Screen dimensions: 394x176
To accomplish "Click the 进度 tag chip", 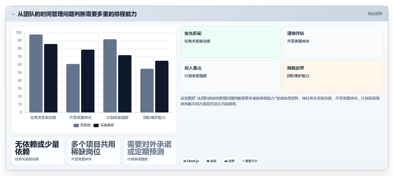I will (229, 161).
